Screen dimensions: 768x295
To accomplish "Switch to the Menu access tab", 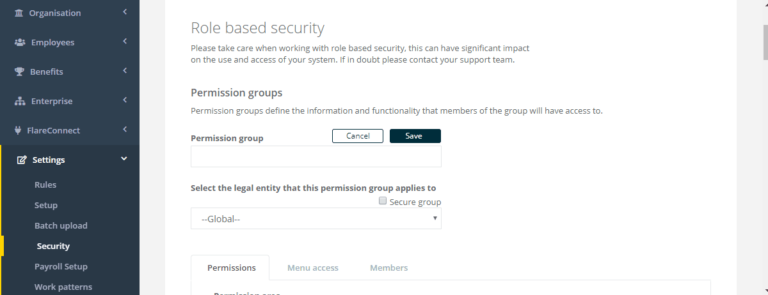I will coord(313,268).
